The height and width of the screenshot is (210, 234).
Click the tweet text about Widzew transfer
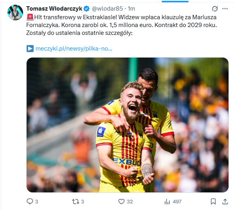121,25
